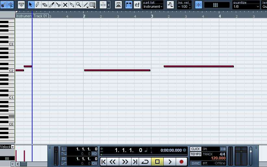
Task: Toggle the Post-roll icon
Action: click(94, 163)
